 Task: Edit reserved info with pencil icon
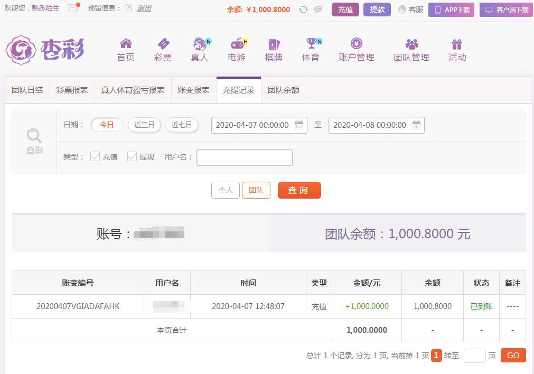pos(128,8)
